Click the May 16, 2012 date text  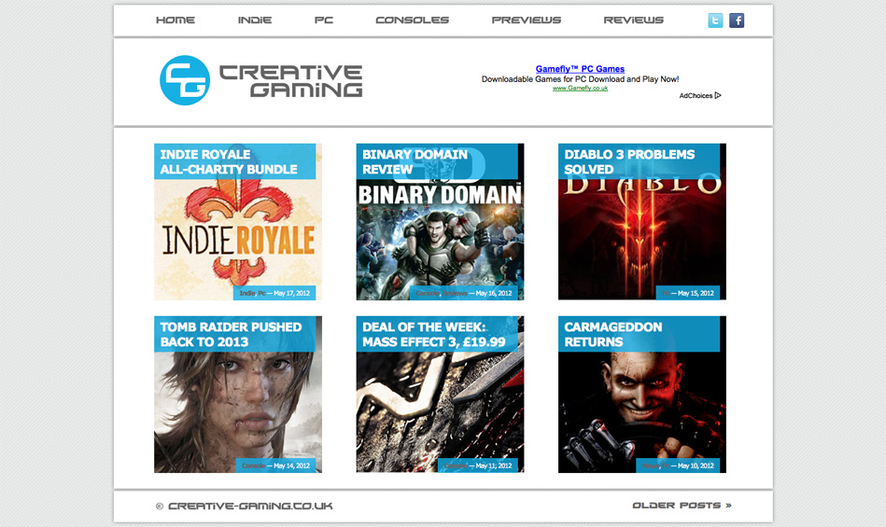pyautogui.click(x=494, y=293)
